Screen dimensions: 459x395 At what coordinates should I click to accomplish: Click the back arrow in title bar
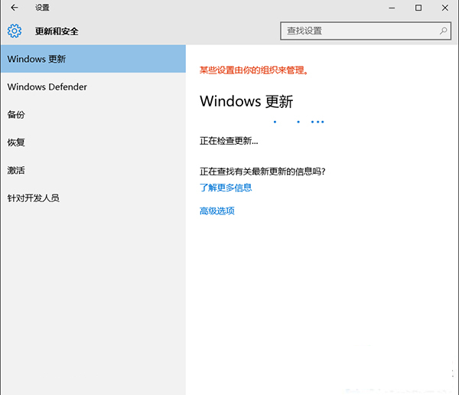coord(14,8)
